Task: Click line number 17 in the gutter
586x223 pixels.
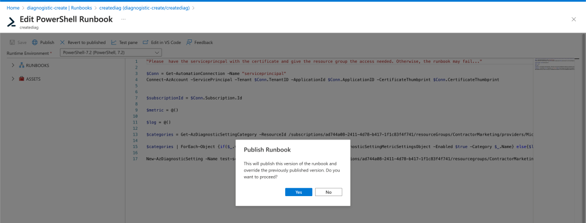Action: (x=135, y=158)
